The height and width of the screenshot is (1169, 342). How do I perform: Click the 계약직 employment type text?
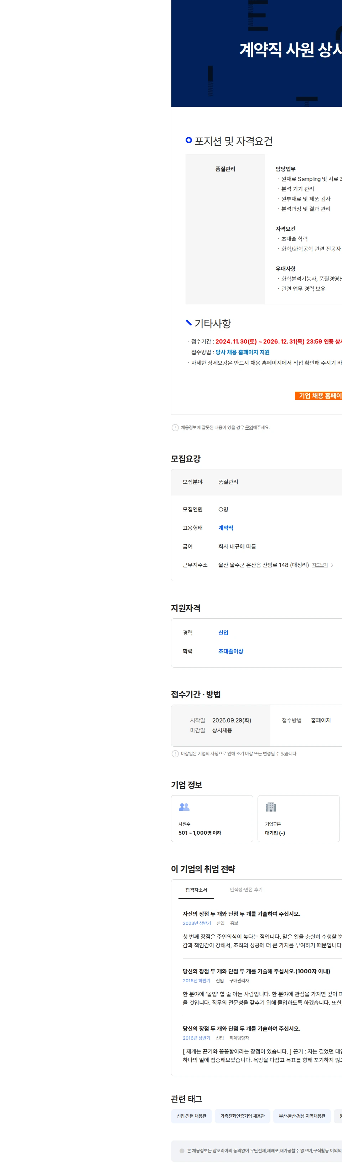[x=226, y=528]
